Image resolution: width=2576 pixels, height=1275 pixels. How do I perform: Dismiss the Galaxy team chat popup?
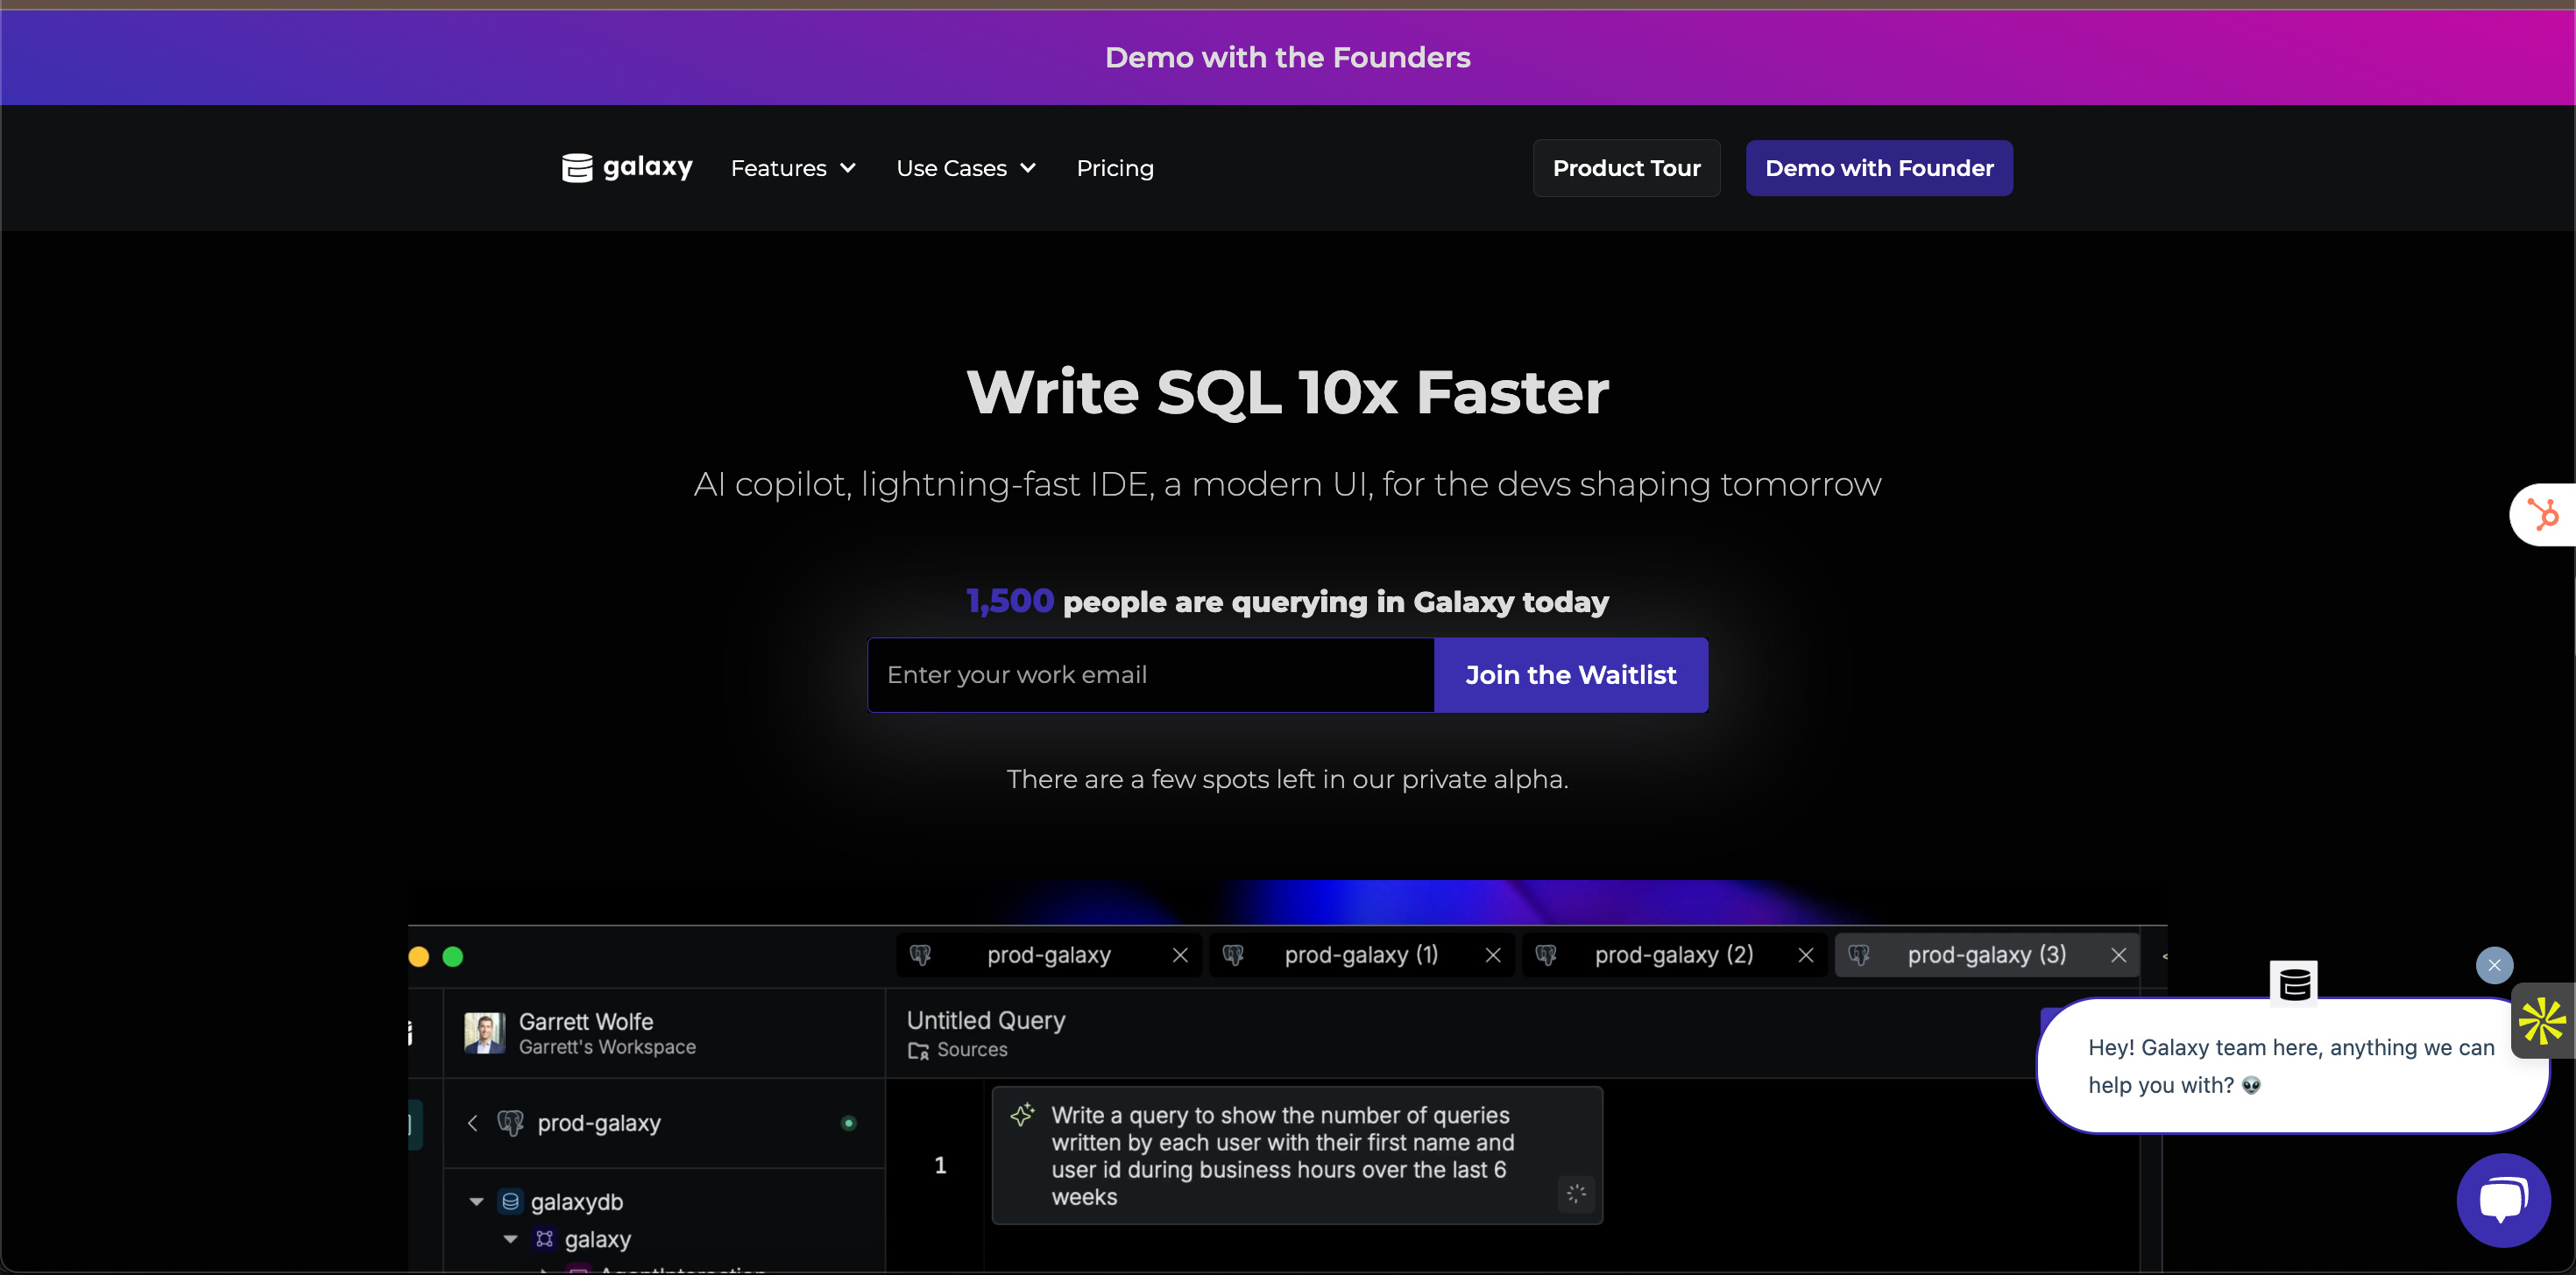(x=2494, y=965)
